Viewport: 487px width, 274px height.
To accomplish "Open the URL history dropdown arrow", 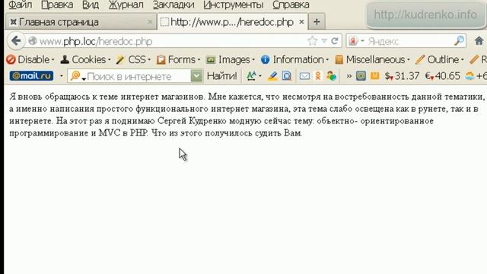I will [324, 41].
